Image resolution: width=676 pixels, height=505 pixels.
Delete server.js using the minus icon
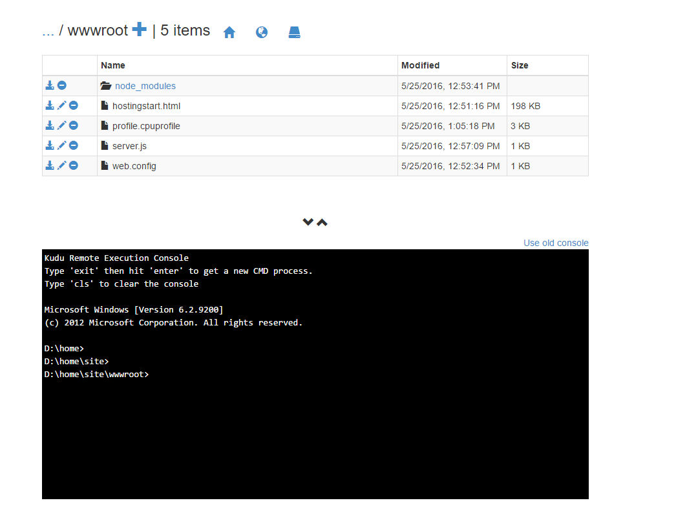click(x=73, y=145)
